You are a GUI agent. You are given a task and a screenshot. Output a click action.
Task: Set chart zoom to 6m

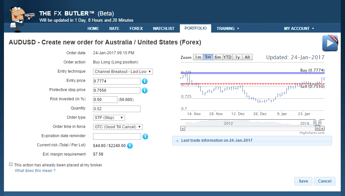218,57
